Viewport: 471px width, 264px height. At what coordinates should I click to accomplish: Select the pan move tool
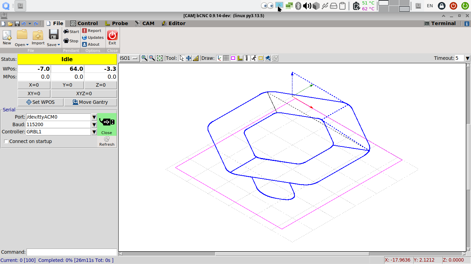coord(189,58)
